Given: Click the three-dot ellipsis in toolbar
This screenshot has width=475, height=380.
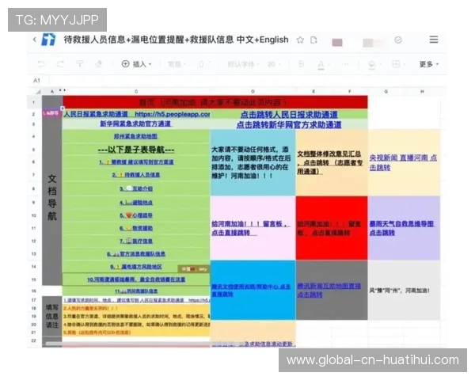Looking at the screenshot, I should (x=345, y=64).
